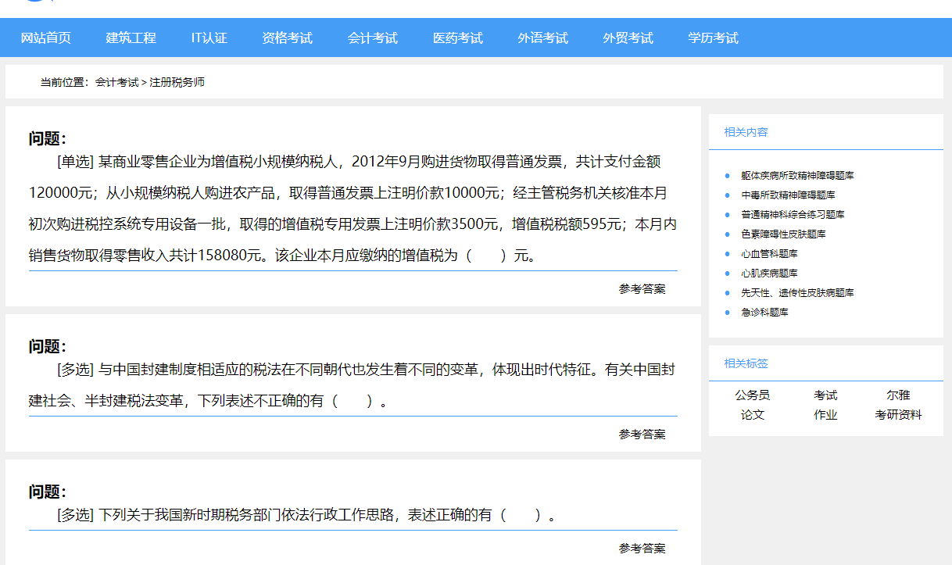This screenshot has height=565, width=952.
Task: Show 参考答案 for the 封建税法变革 question
Action: [642, 434]
